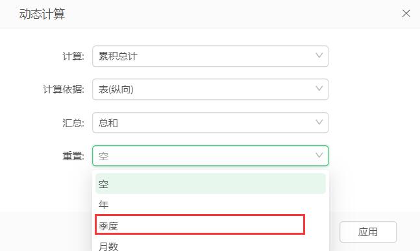Open the 计算依据 box showing 表(纵向)
420x251 pixels.
(210, 90)
